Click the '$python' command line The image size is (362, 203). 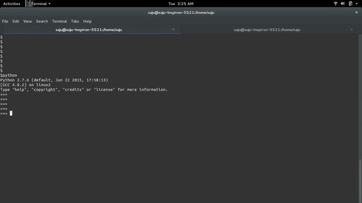coord(8,75)
